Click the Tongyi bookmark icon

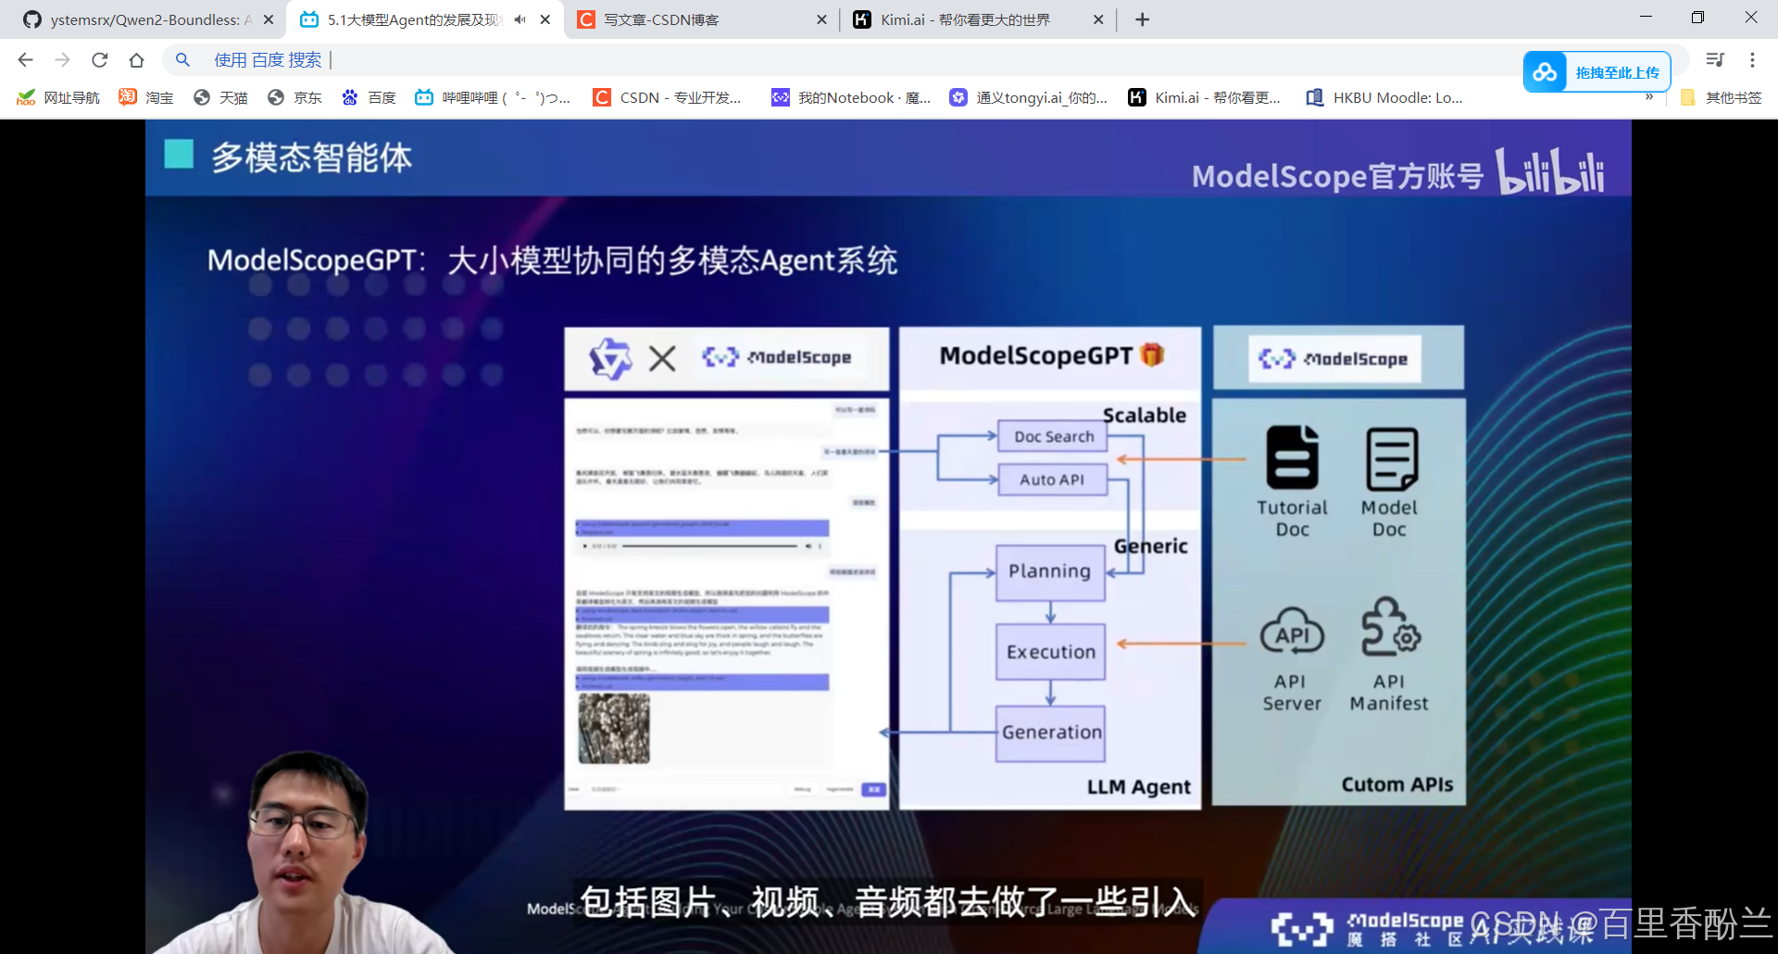958,97
